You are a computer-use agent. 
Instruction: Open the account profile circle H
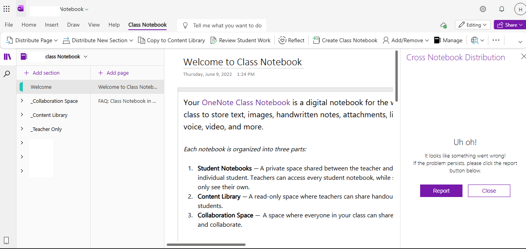pyautogui.click(x=520, y=9)
